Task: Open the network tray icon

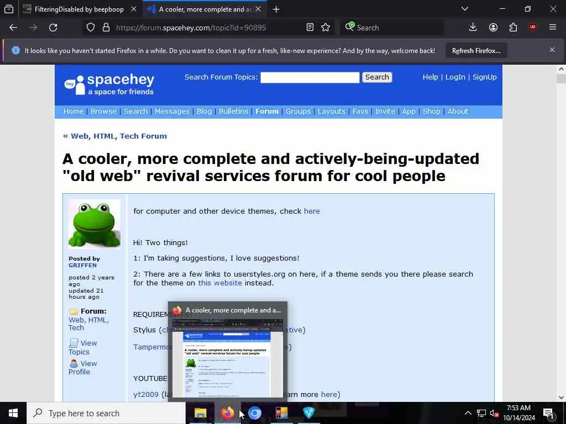Action: 481,413
